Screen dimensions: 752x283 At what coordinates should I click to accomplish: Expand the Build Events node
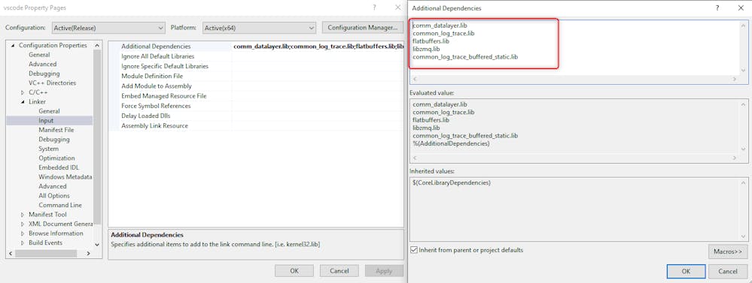click(x=23, y=243)
